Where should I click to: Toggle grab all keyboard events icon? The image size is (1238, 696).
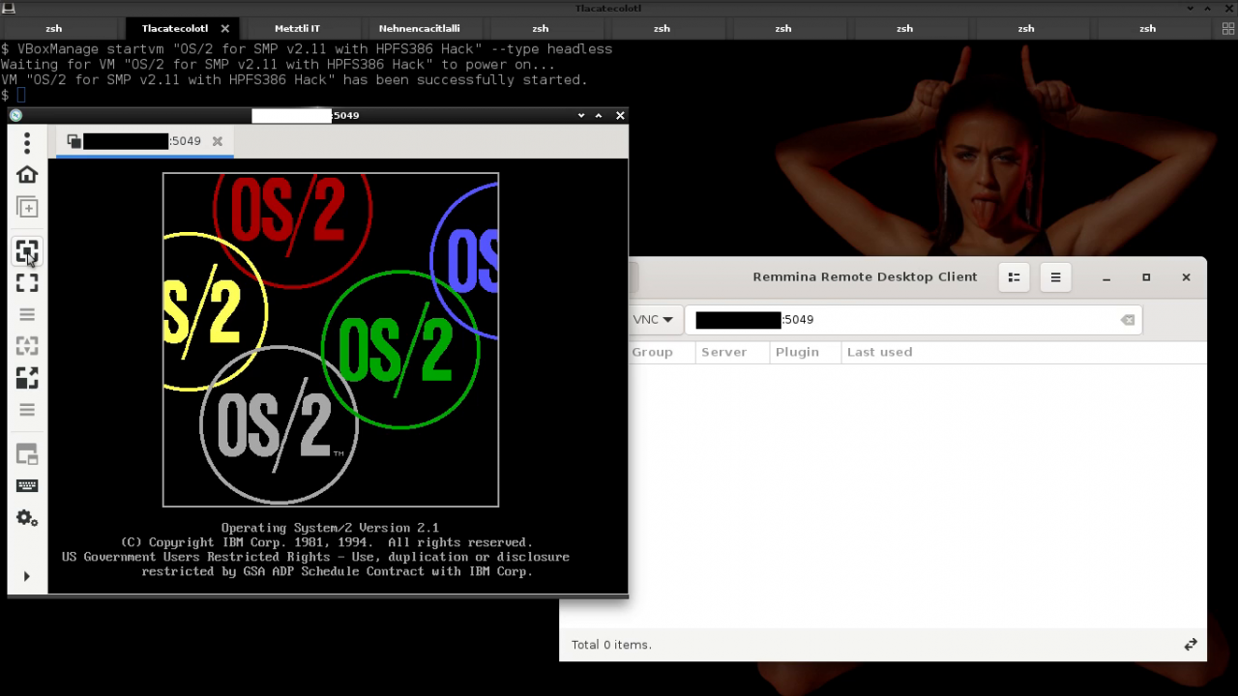(x=27, y=485)
